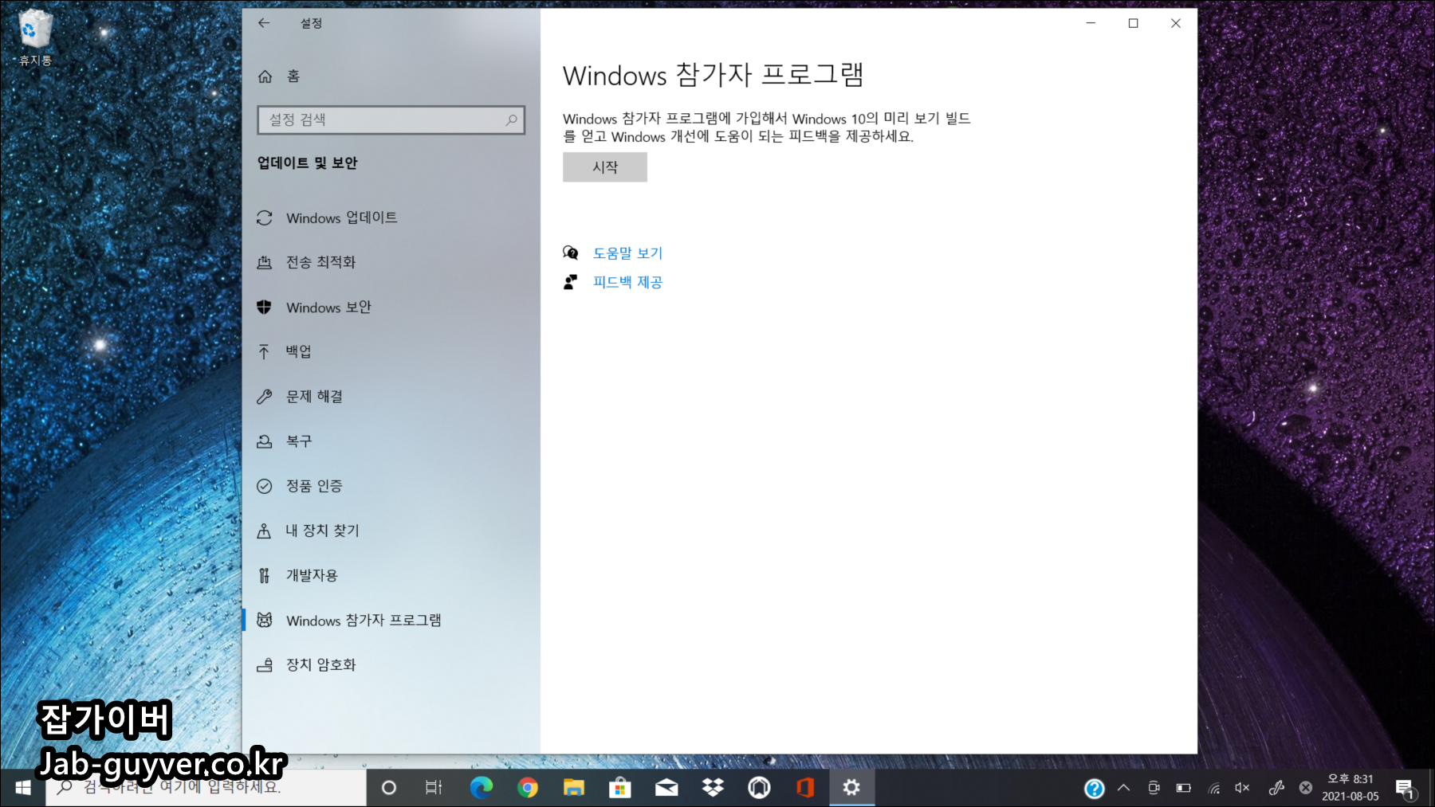Open Dropbox from taskbar
The width and height of the screenshot is (1435, 807).
pyautogui.click(x=713, y=788)
